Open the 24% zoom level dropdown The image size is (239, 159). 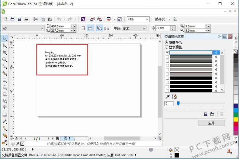(147, 19)
